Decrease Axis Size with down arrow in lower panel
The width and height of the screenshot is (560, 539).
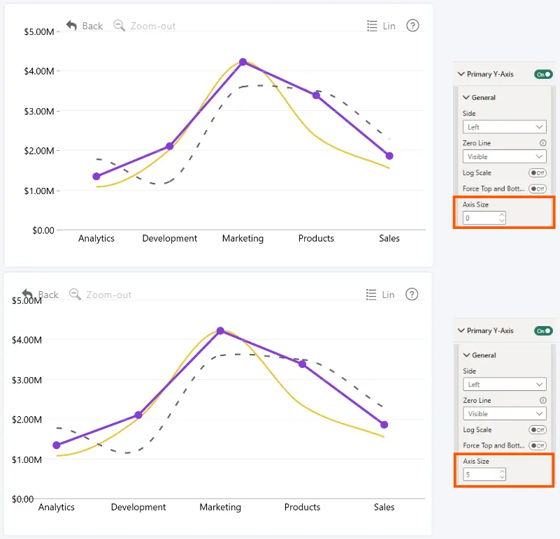[x=502, y=478]
